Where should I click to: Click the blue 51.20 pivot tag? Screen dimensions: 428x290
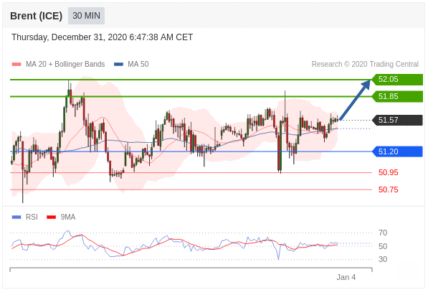(397, 151)
